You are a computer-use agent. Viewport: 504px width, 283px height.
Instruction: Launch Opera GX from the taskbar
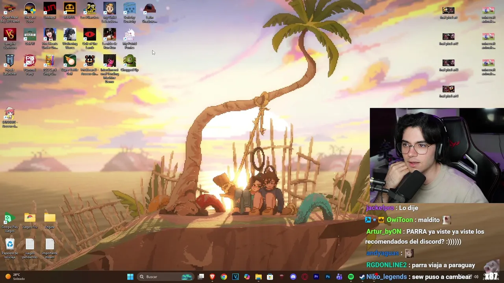click(x=305, y=277)
